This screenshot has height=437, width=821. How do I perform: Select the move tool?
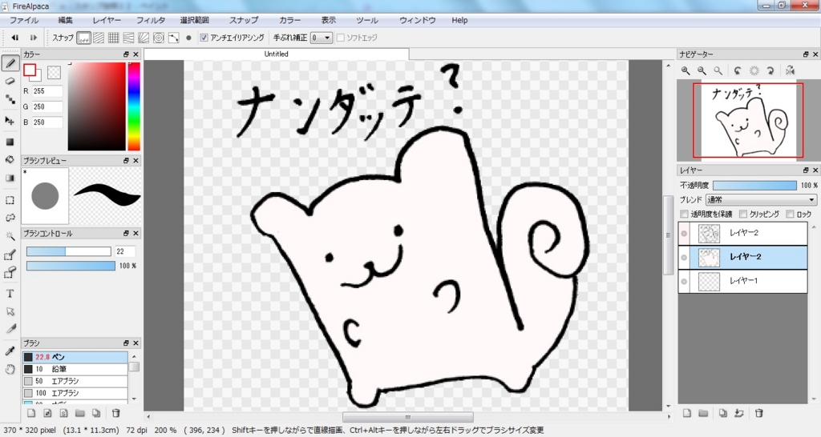(x=10, y=121)
